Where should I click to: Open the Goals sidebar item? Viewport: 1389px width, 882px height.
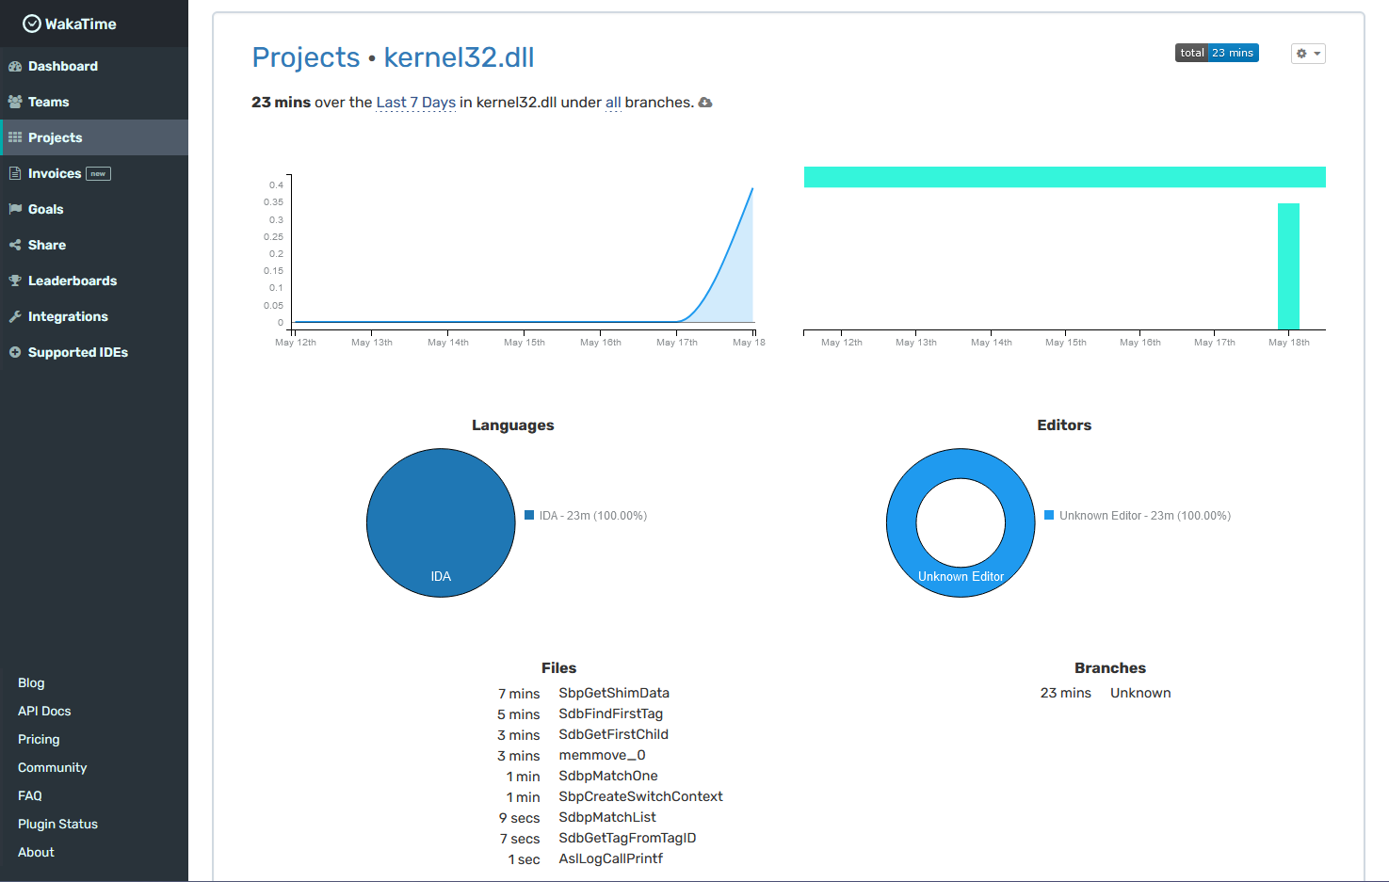click(94, 209)
